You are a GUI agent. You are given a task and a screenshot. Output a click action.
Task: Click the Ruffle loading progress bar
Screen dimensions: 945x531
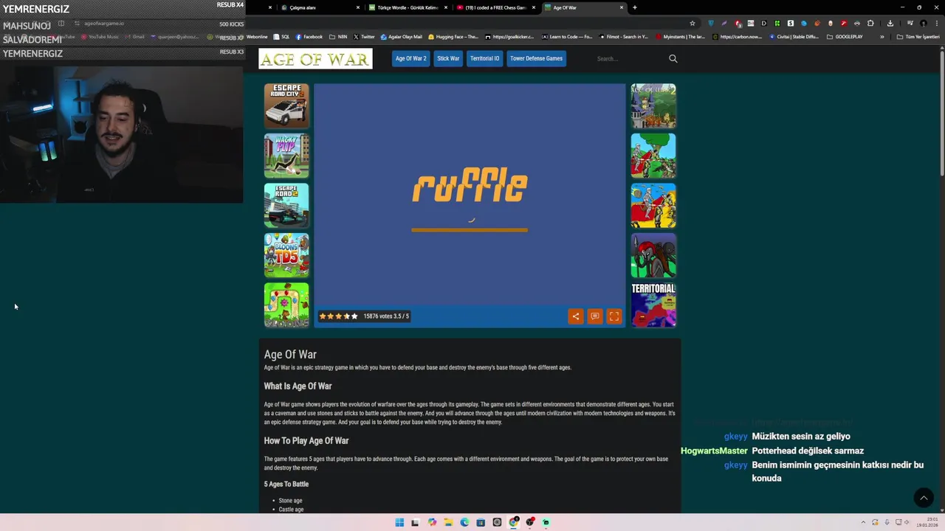coord(470,230)
